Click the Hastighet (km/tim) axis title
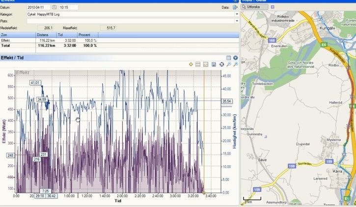Image resolution: width=356 pixels, height=207 pixels. (235, 131)
